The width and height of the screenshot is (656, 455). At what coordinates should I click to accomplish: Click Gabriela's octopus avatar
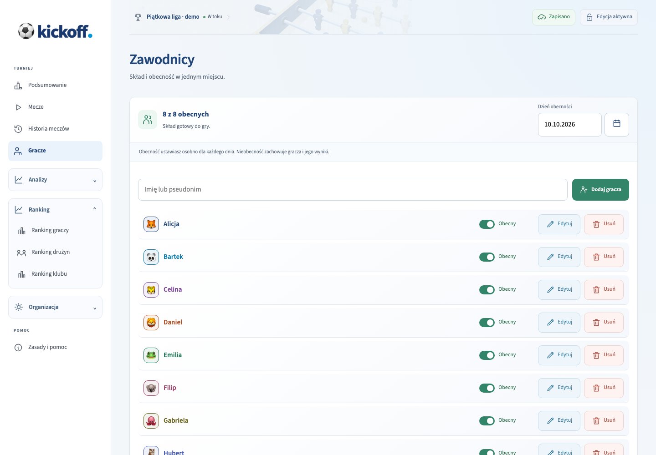pos(151,421)
